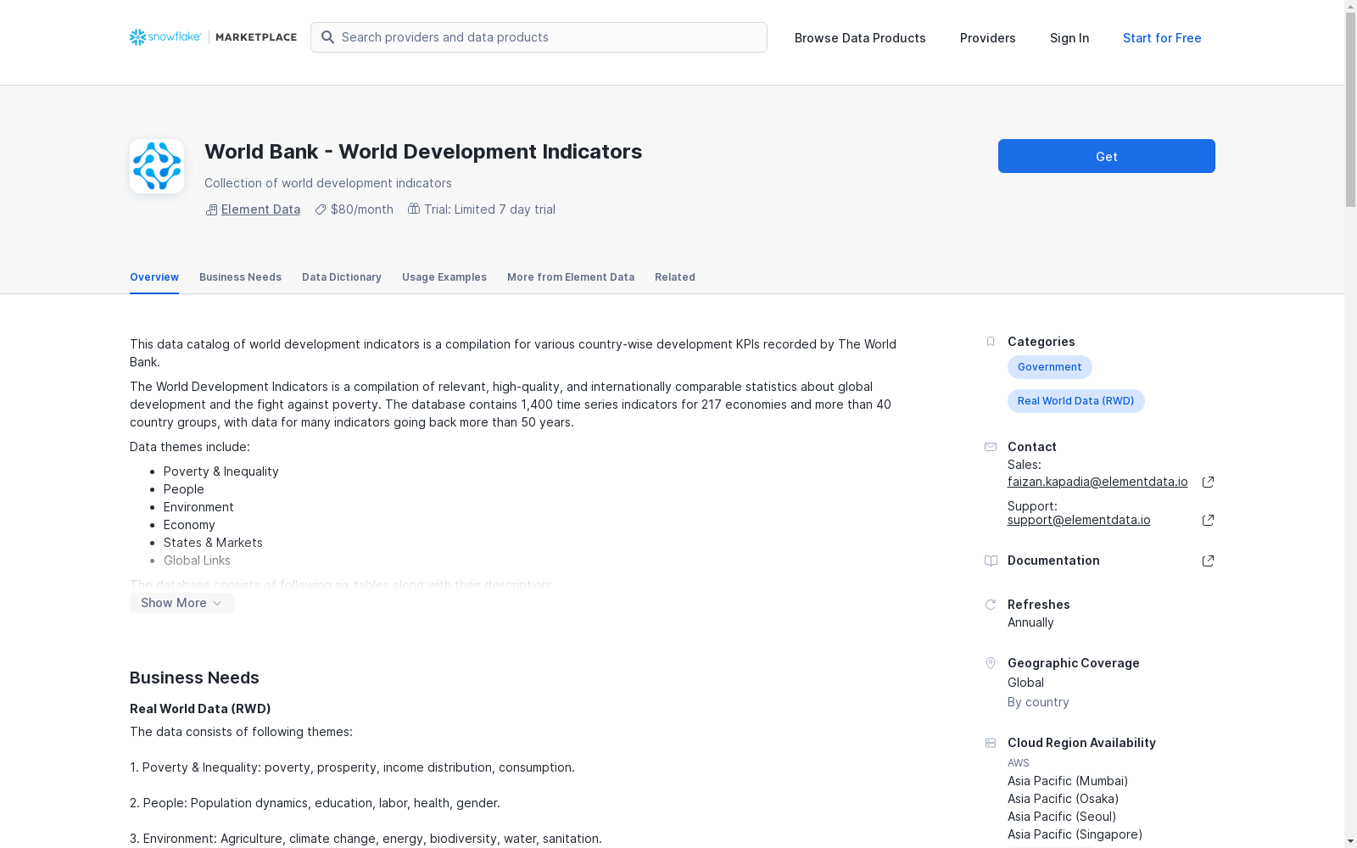1357x848 pixels.
Task: Select the Related tab
Action: tap(675, 277)
